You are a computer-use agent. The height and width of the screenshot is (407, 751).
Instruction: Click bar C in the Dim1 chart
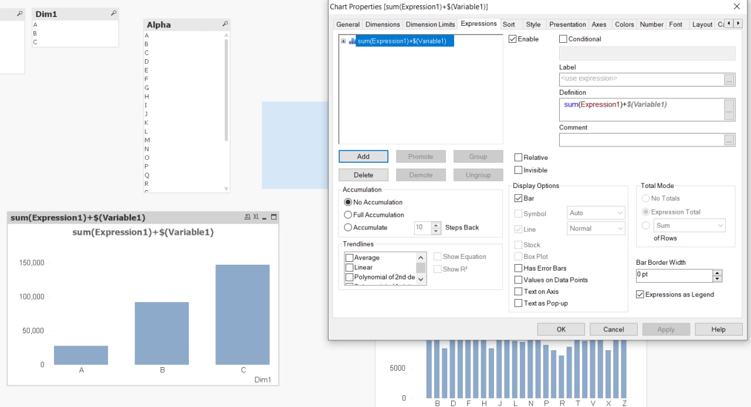pyautogui.click(x=242, y=314)
